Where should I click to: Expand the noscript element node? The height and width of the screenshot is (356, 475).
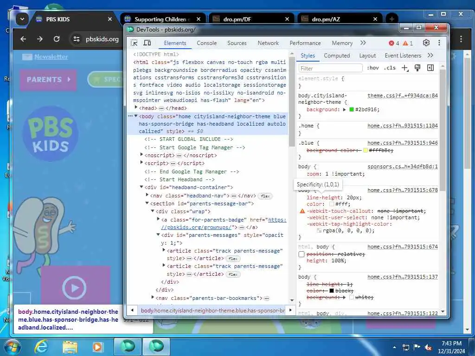click(142, 155)
